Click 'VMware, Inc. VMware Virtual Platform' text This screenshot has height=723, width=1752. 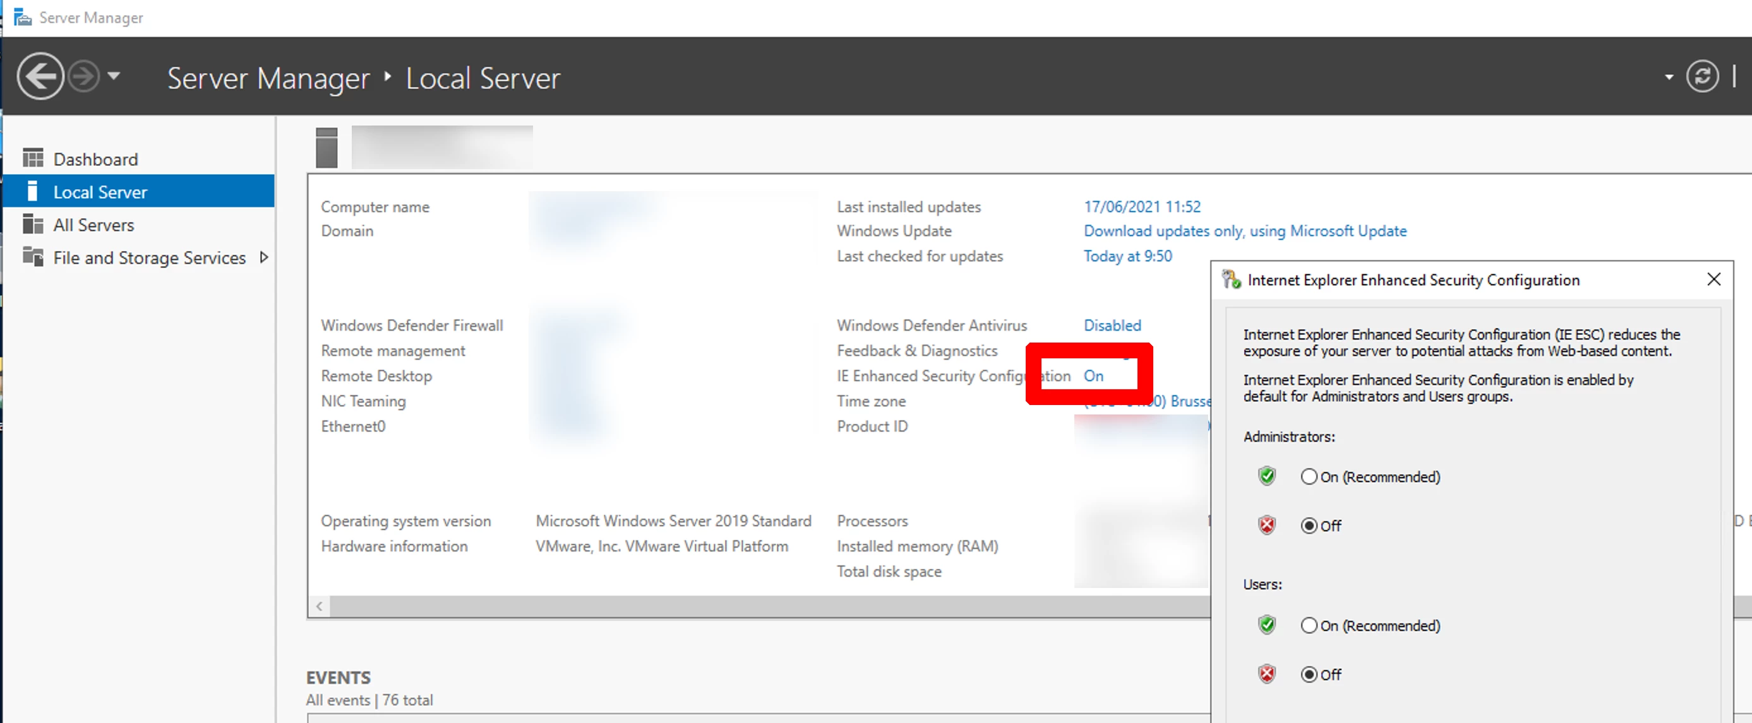(662, 546)
